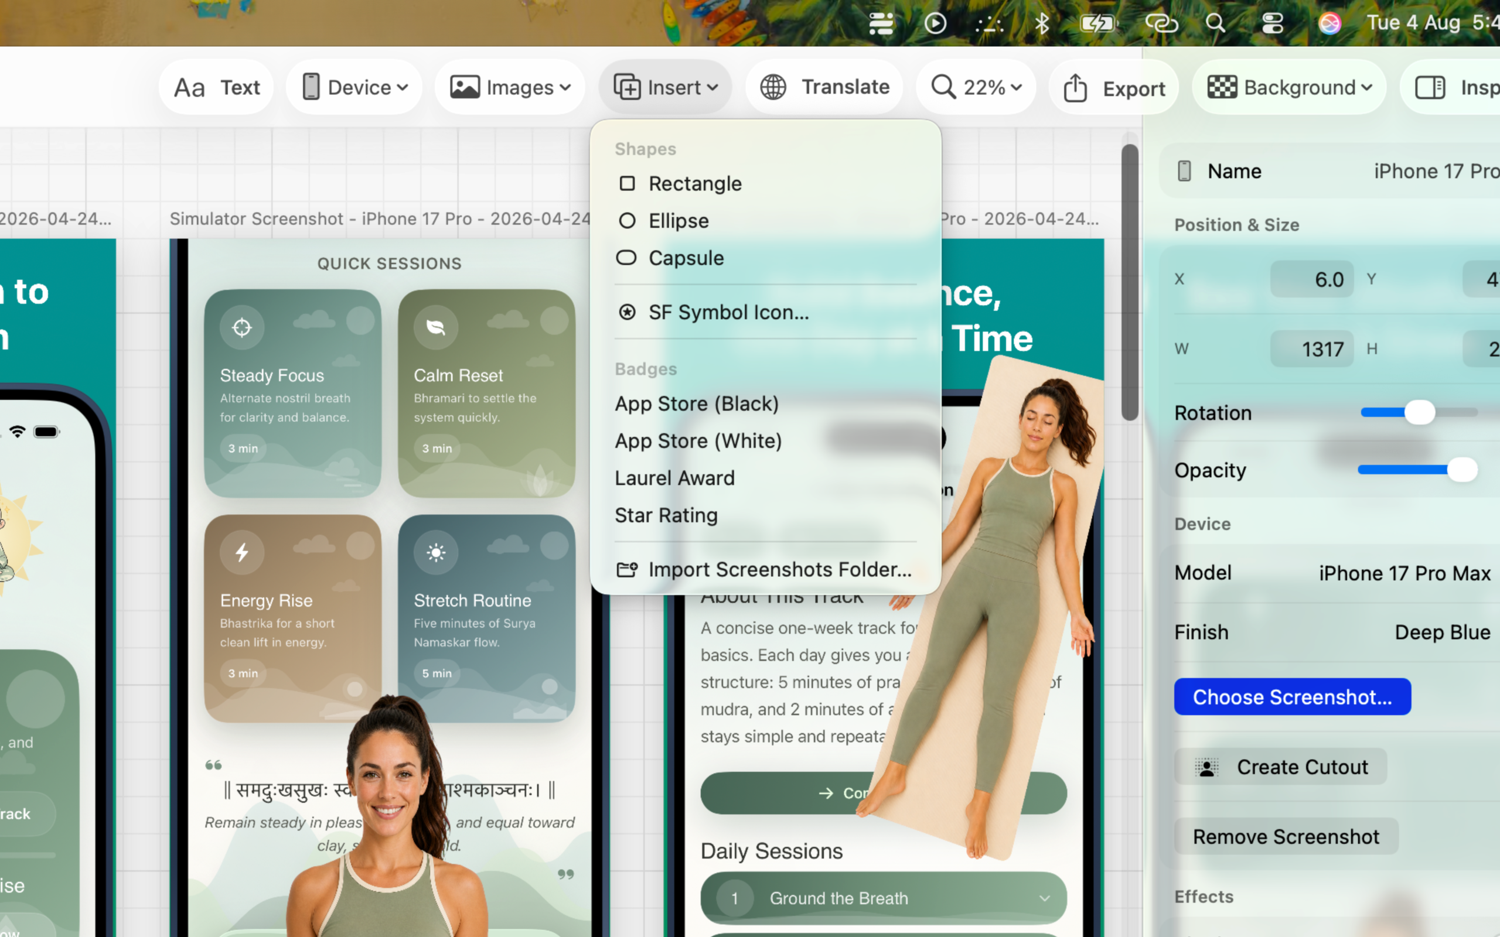Screen dimensions: 1500x937
Task: Click the Create Cutout button
Action: click(1281, 767)
